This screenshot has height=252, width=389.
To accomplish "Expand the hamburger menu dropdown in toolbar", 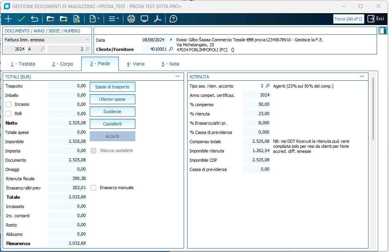I will [x=113, y=19].
